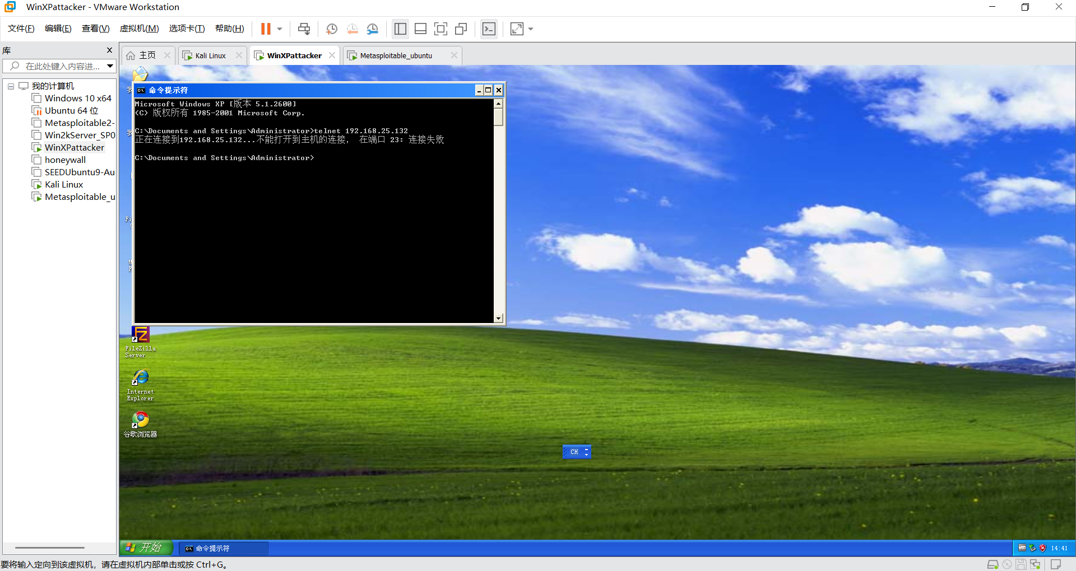
Task: Toggle the thumbnail bar view icon
Action: coord(420,29)
